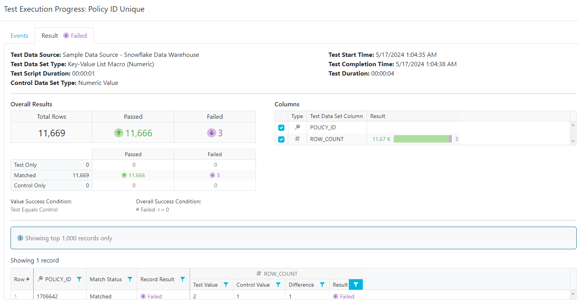The image size is (579, 303).
Task: Click row number 1 link
Action: coord(16,296)
